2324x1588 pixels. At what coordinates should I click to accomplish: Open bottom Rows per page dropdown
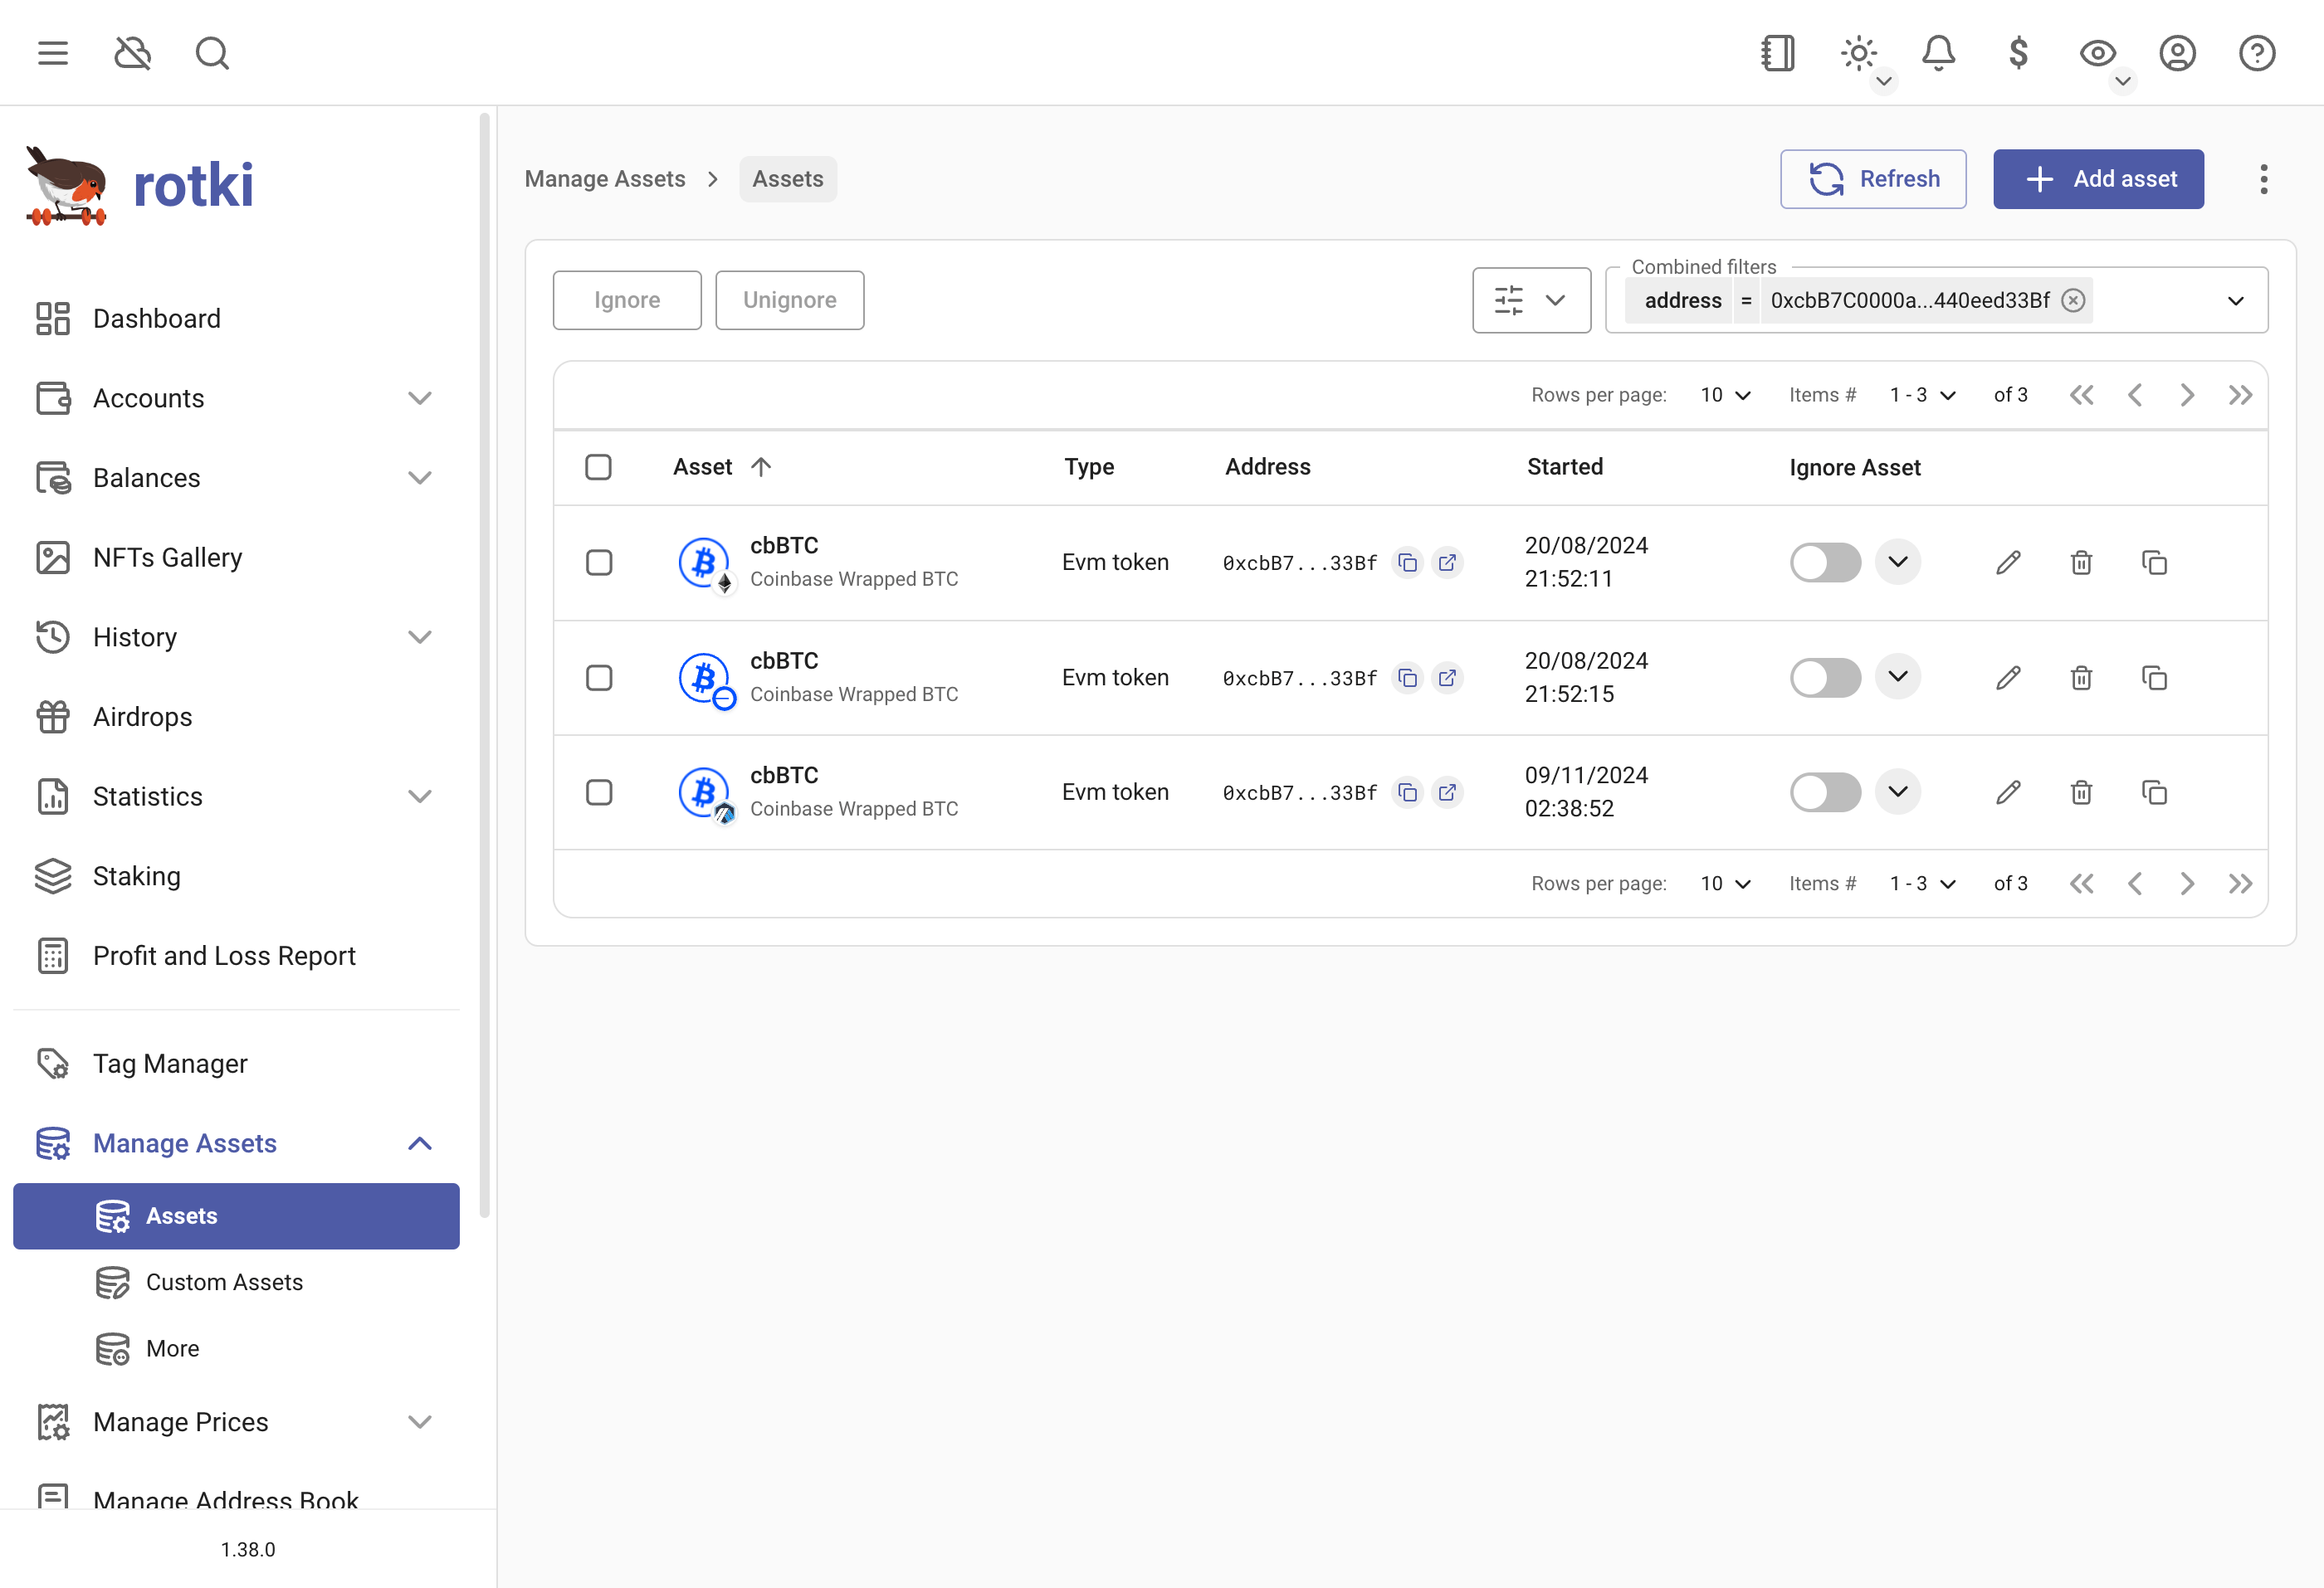click(x=1725, y=884)
